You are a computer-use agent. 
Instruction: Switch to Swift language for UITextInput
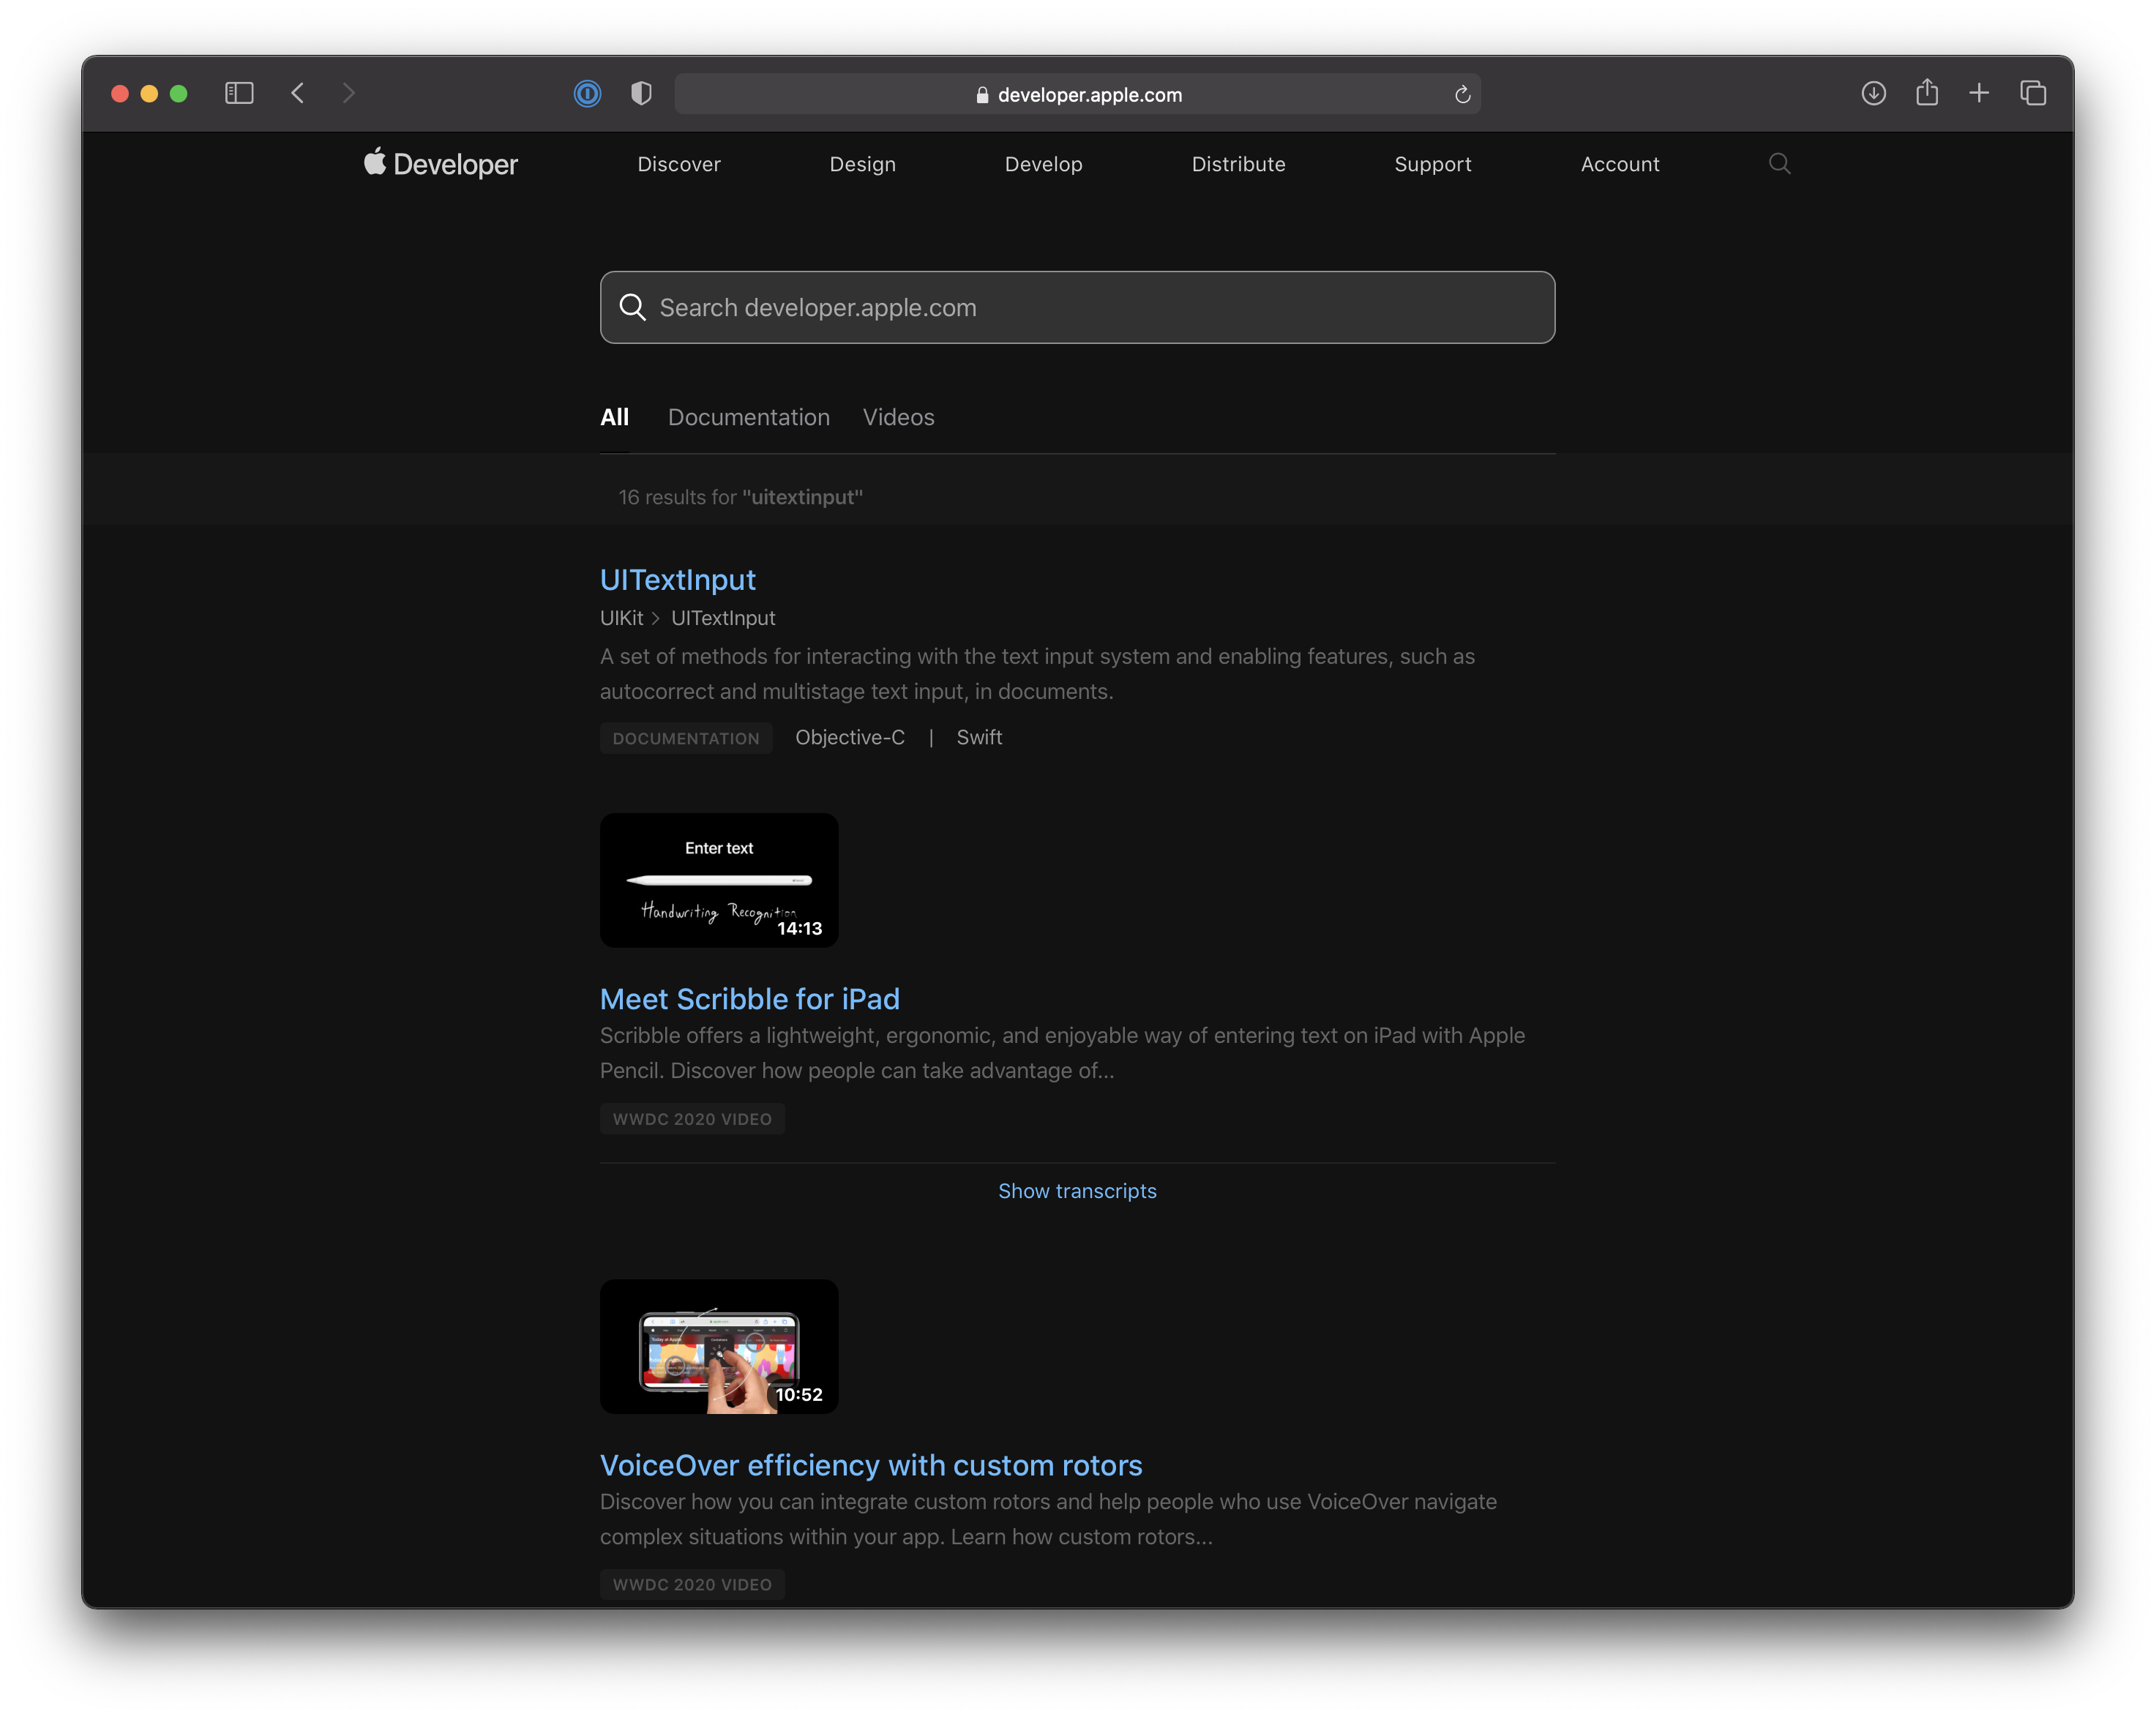pos(978,737)
